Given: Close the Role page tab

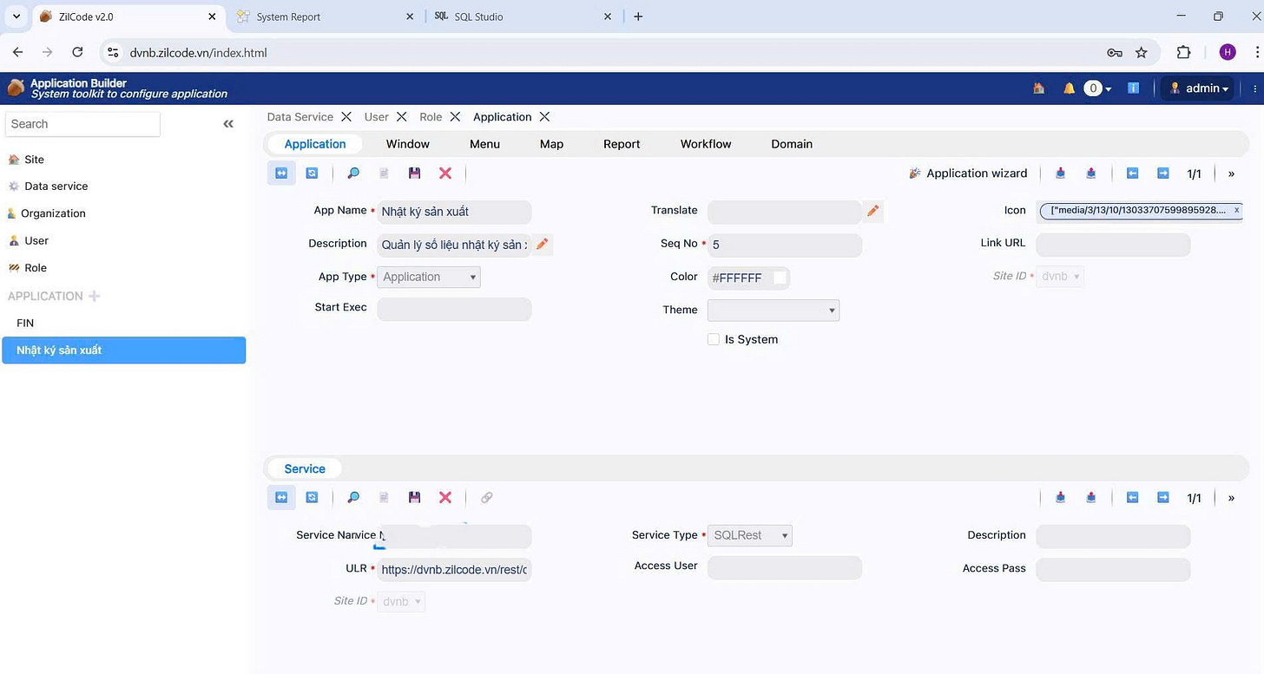Looking at the screenshot, I should [453, 117].
